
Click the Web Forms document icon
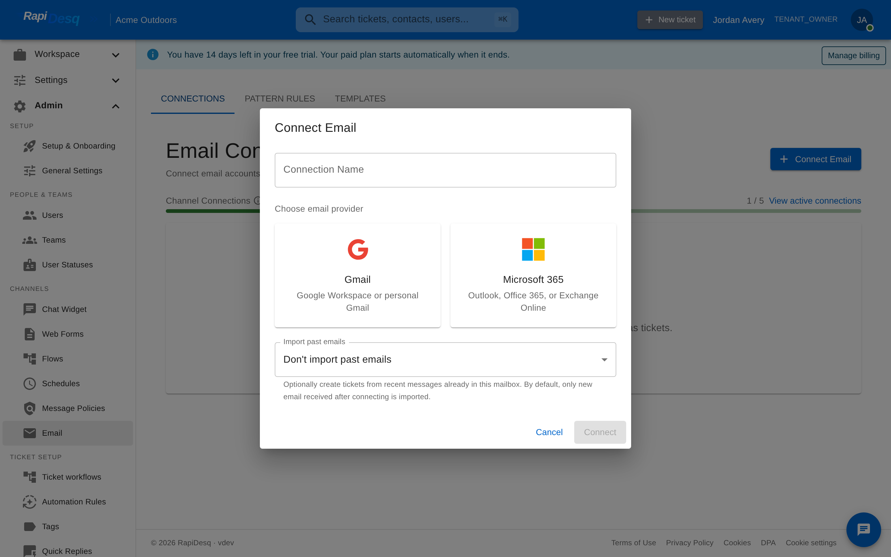coord(29,334)
